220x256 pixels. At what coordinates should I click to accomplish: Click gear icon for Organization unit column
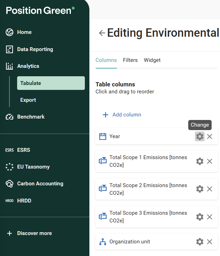click(x=199, y=242)
